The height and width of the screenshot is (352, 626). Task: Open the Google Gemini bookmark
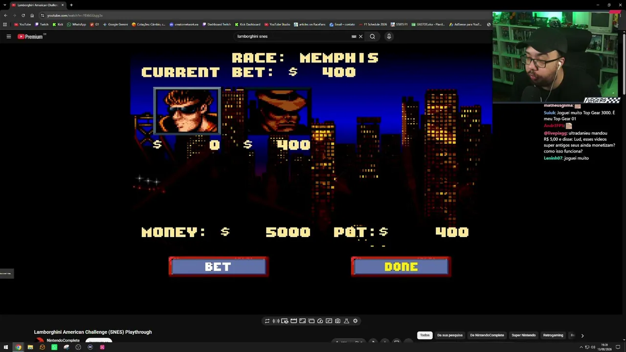(115, 24)
